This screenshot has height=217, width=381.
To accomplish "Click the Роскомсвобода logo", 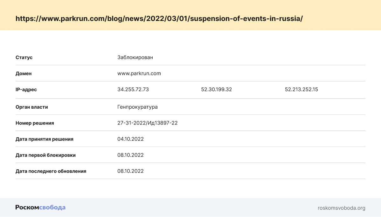I will click(x=40, y=207).
